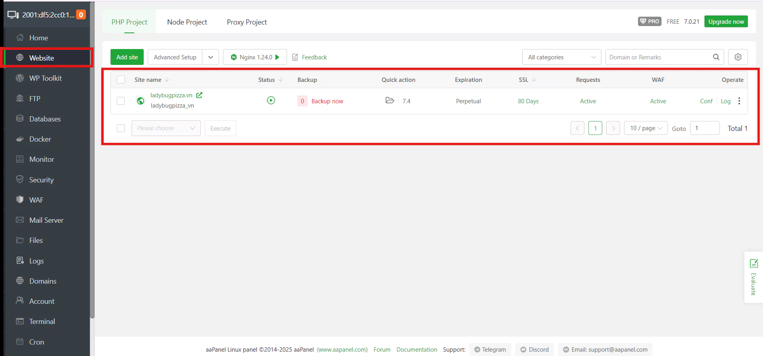
Task: Open ladybugpizza.vn site link
Action: click(x=171, y=95)
